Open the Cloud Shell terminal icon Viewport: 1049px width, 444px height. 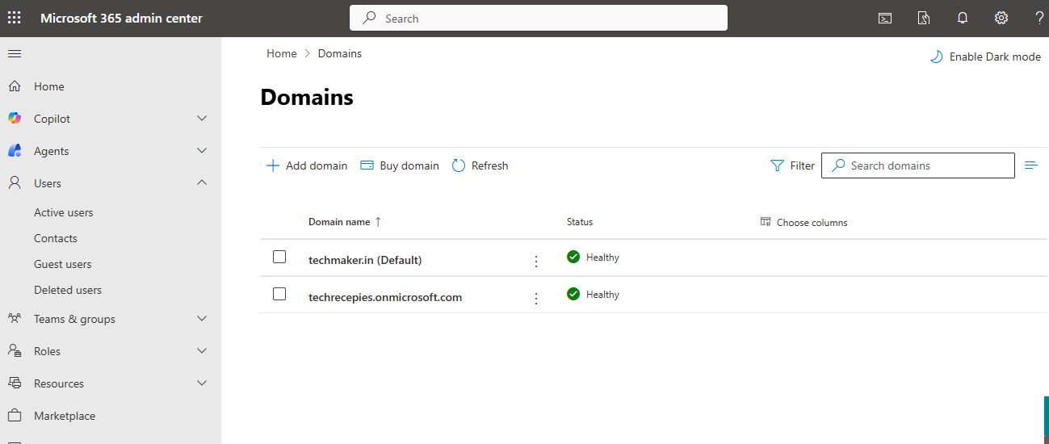(885, 18)
